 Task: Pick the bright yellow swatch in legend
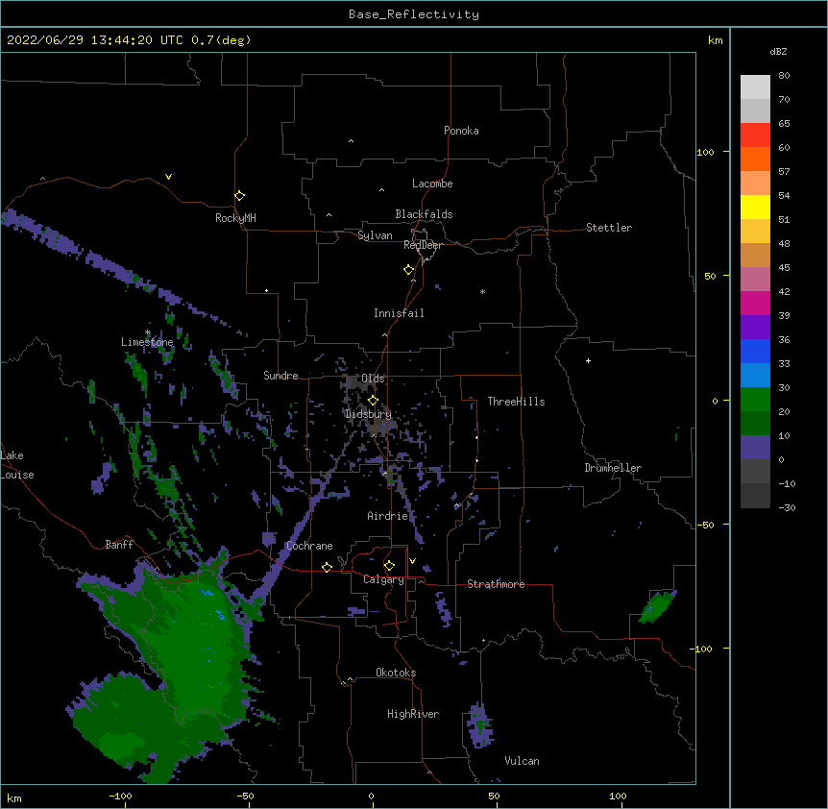coord(755,207)
